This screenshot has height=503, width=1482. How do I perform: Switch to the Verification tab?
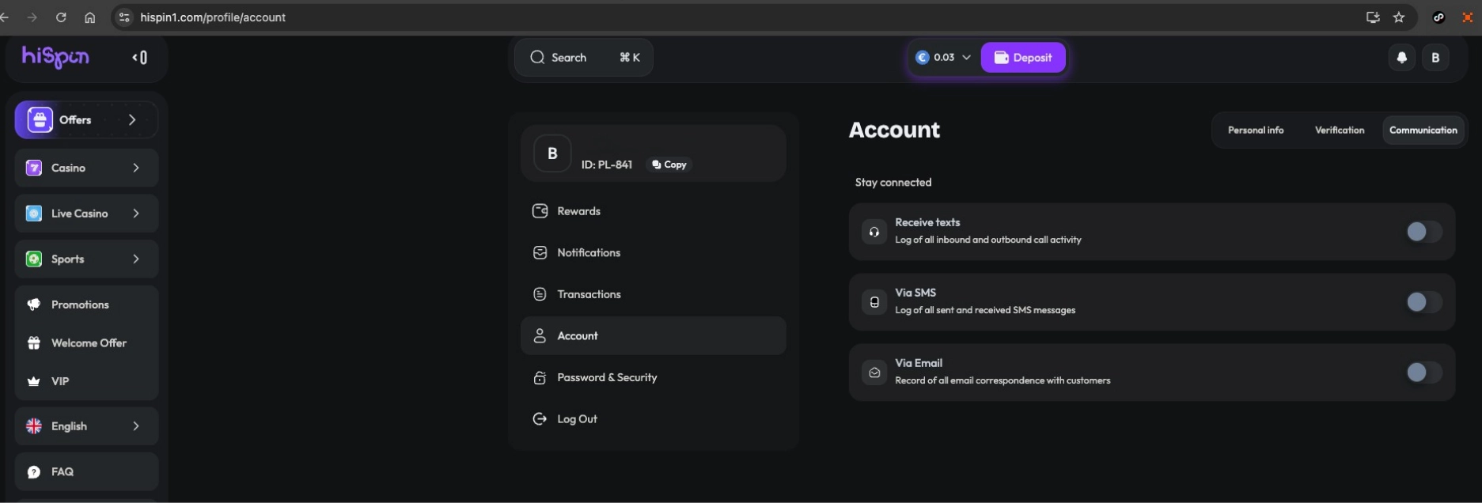pos(1340,130)
